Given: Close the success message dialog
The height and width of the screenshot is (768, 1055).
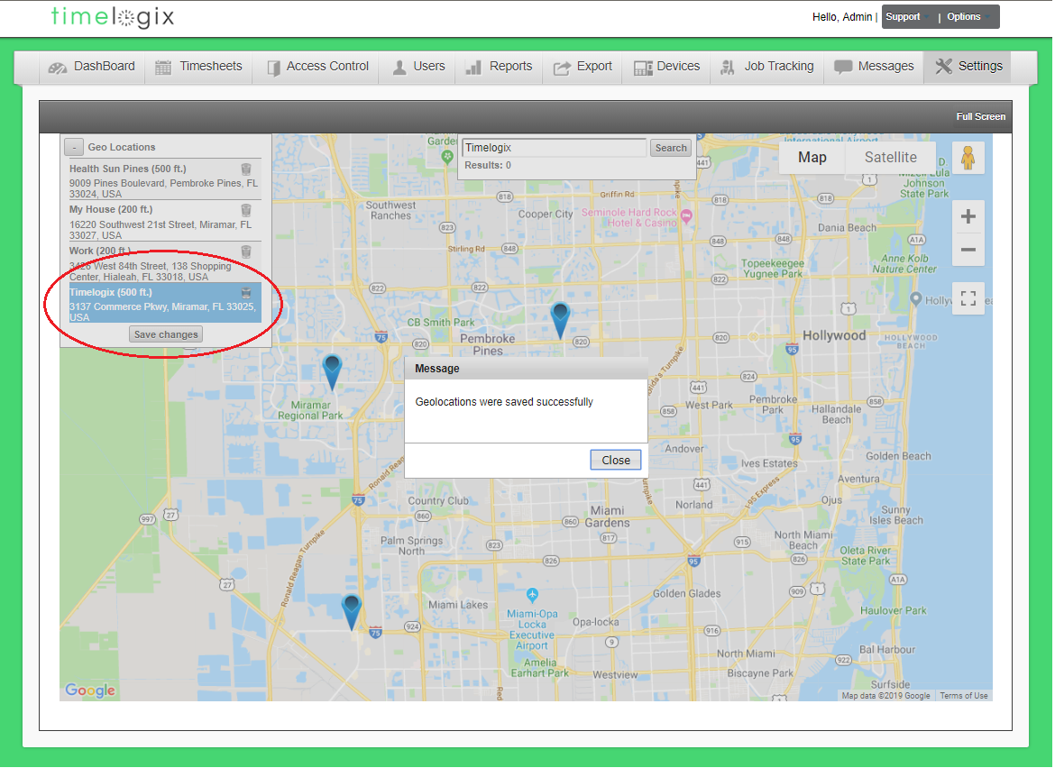Looking at the screenshot, I should coord(616,460).
